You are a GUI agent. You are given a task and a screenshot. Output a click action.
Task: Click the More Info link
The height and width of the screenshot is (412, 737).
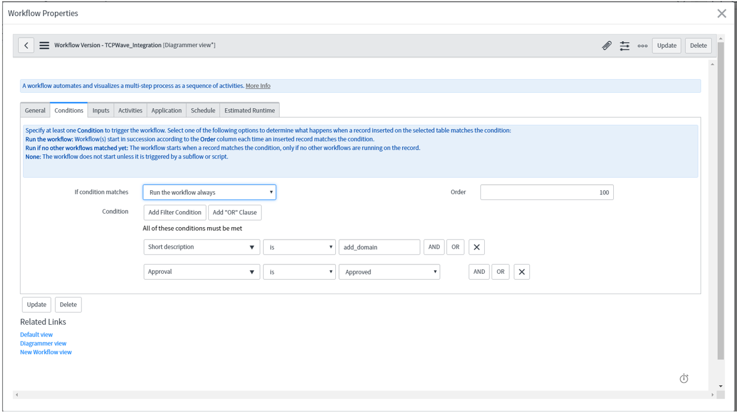tap(258, 85)
